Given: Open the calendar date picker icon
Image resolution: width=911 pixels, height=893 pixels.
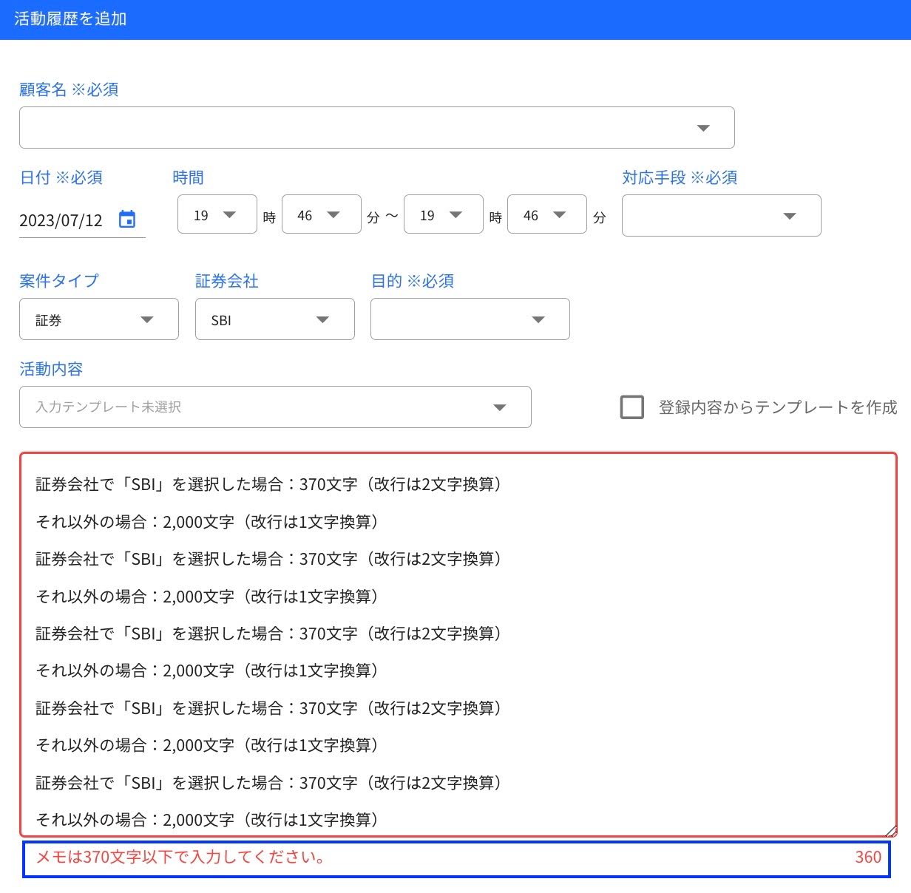Looking at the screenshot, I should pos(127,220).
